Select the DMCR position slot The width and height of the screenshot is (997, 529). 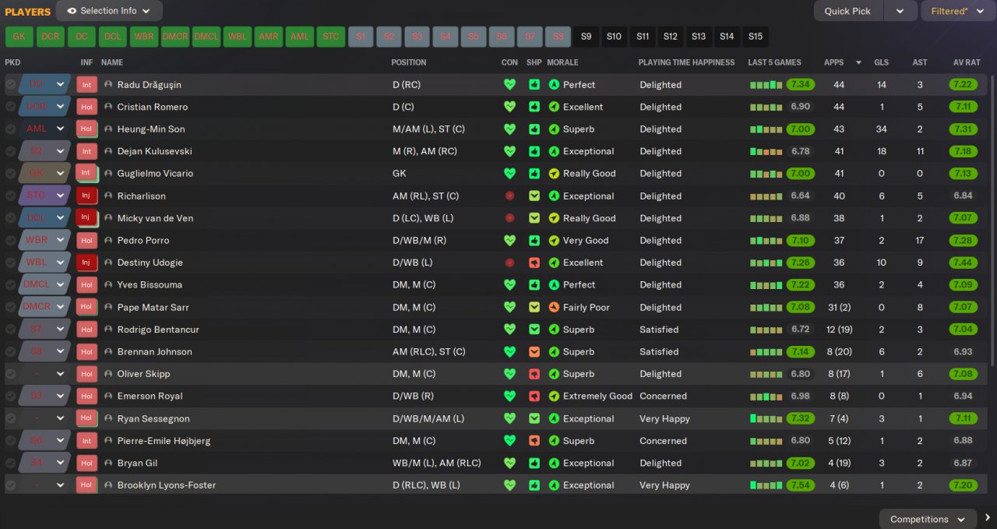[175, 37]
